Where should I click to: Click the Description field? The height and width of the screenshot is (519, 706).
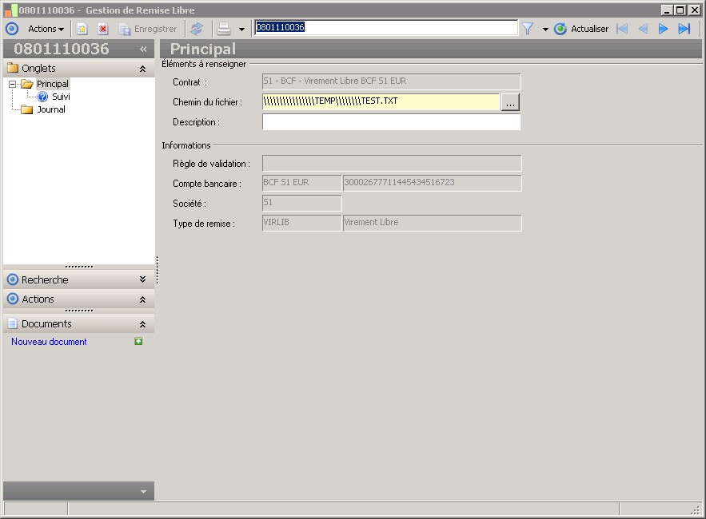point(391,122)
